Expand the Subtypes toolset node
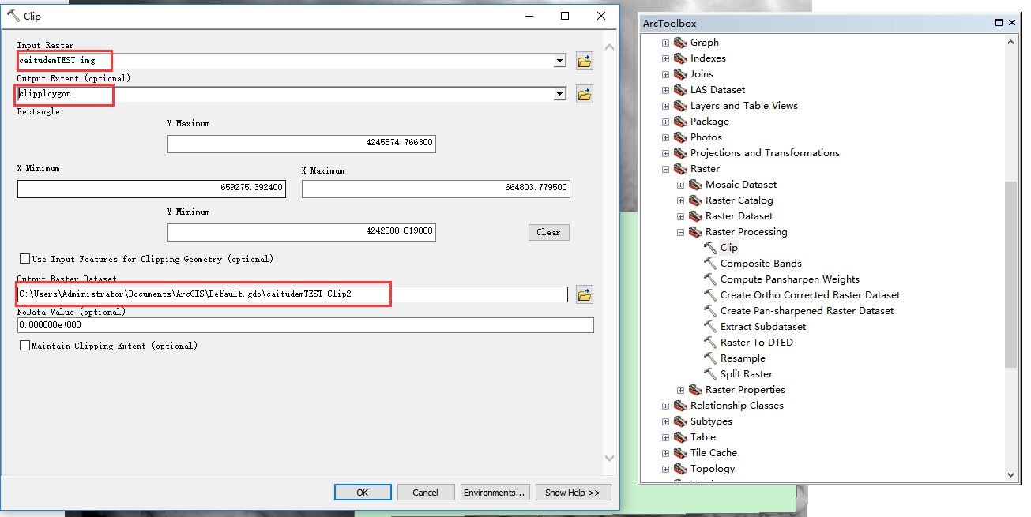The width and height of the screenshot is (1031, 517). 666,421
